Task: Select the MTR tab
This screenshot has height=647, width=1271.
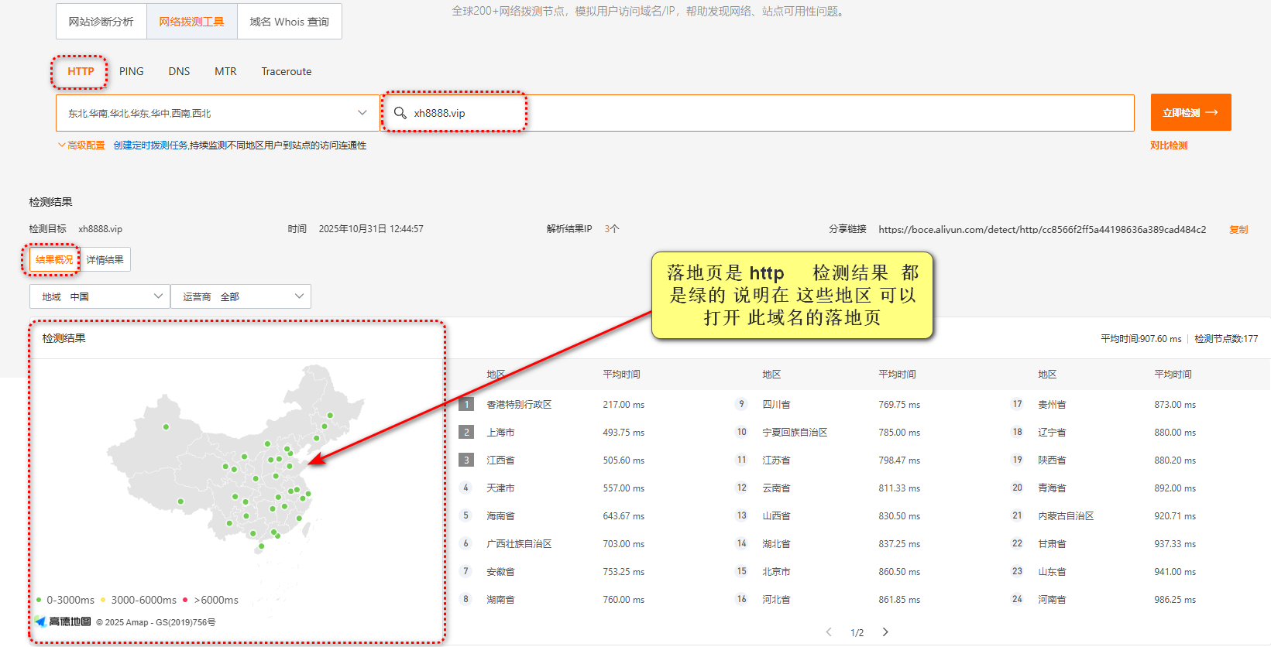Action: (x=225, y=71)
